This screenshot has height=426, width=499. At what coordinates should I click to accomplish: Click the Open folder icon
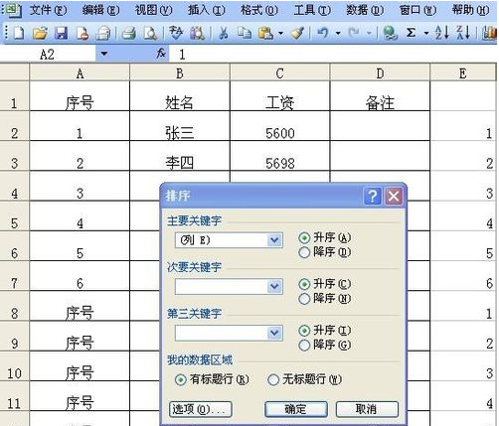pos(40,33)
